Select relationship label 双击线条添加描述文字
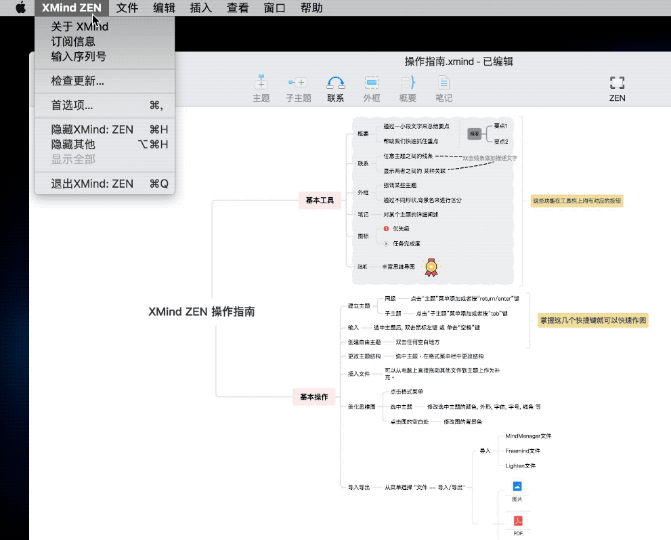The width and height of the screenshot is (671, 540). 490,158
